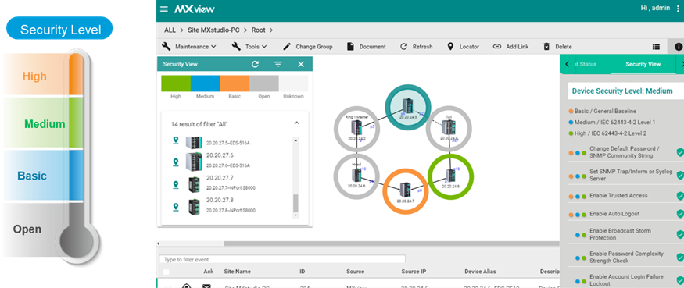Click the green High level color swatch
The image size is (684, 288).
coord(176,84)
